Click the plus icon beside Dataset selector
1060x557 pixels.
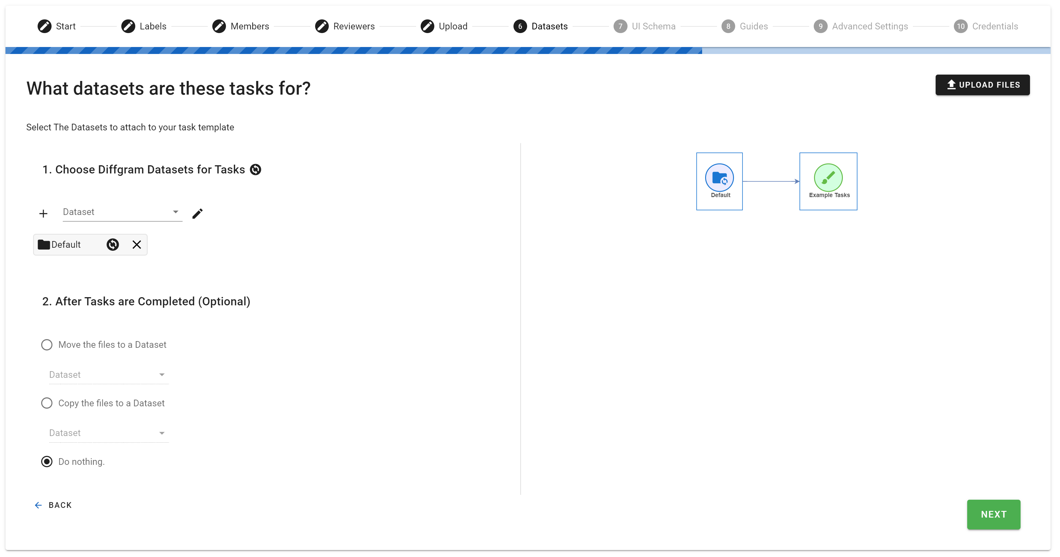(x=43, y=213)
